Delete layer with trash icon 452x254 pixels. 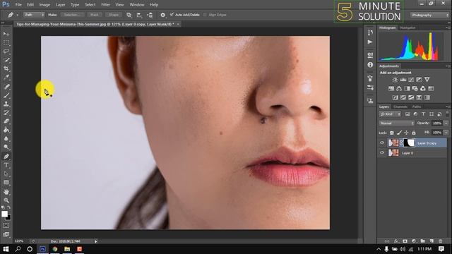(440, 241)
